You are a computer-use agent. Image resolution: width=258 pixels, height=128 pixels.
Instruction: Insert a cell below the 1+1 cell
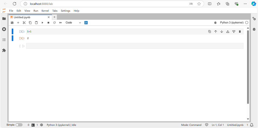coord(234,31)
